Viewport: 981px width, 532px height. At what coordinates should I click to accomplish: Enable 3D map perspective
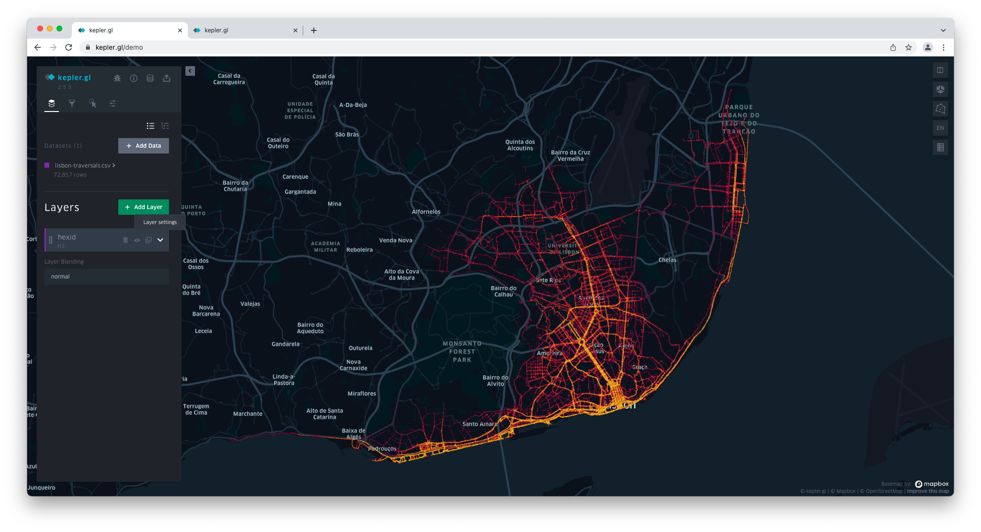point(940,89)
